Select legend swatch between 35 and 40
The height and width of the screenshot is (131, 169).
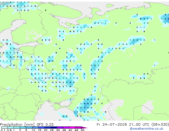tap(66, 128)
